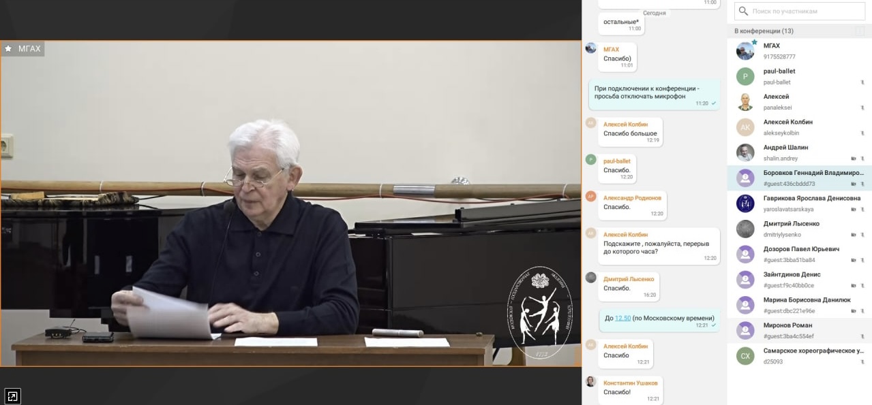Click the camera icon for Марина Борисовна Данилюк
The image size is (872, 405).
(854, 311)
